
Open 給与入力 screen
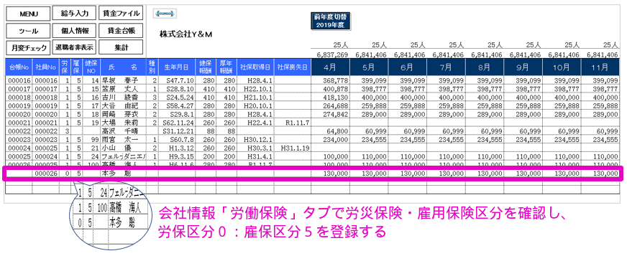click(74, 13)
